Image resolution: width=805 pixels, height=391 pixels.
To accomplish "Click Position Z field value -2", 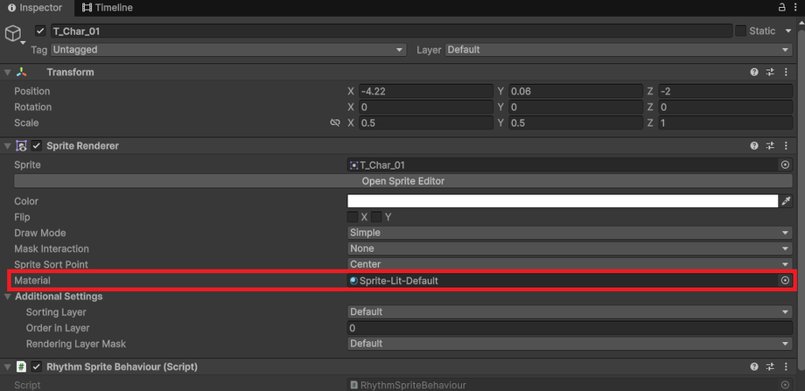I will click(x=725, y=91).
